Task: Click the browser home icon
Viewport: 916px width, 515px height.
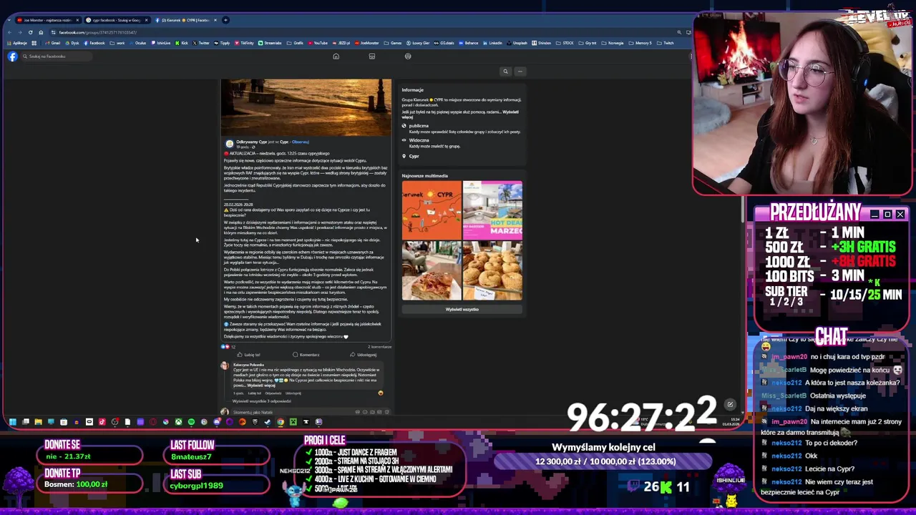Action: (x=41, y=32)
